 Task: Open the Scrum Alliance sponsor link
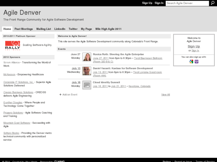tap(11, 62)
